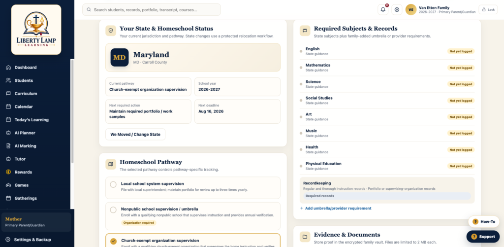Click Not yet logged badge for Art
504x247 pixels.
[461, 117]
